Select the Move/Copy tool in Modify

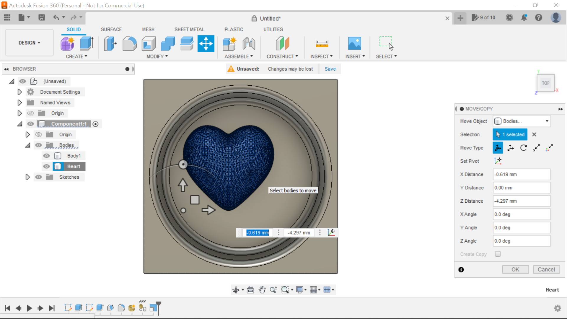pos(206,43)
